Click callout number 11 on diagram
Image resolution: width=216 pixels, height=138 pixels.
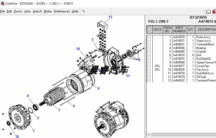[x=128, y=76]
